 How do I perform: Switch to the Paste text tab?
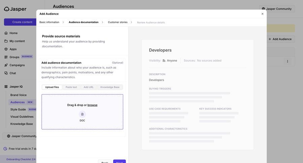point(71,87)
